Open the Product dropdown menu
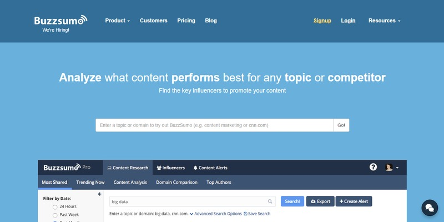 (118, 21)
